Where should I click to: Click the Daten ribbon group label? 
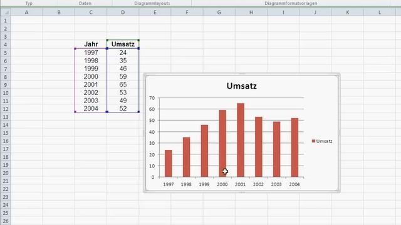pyautogui.click(x=85, y=3)
